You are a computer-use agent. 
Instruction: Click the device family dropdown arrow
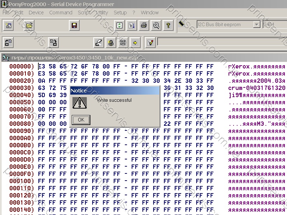[x=257, y=24]
